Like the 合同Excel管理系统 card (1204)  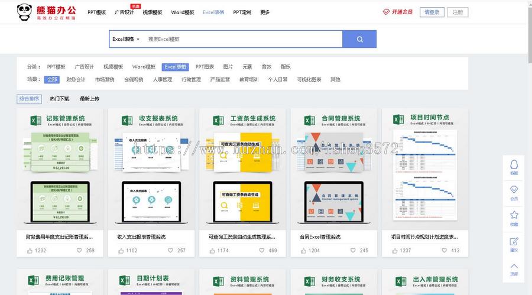point(304,251)
